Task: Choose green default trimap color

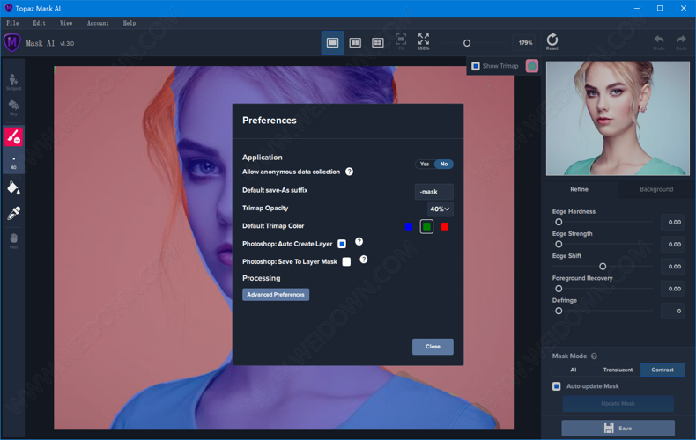Action: [x=426, y=227]
